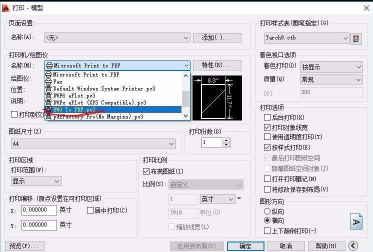The image size is (373, 252).
Task: Open the page setup name dropdown
Action: click(117, 37)
